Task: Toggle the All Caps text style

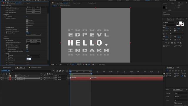Action: [172, 43]
